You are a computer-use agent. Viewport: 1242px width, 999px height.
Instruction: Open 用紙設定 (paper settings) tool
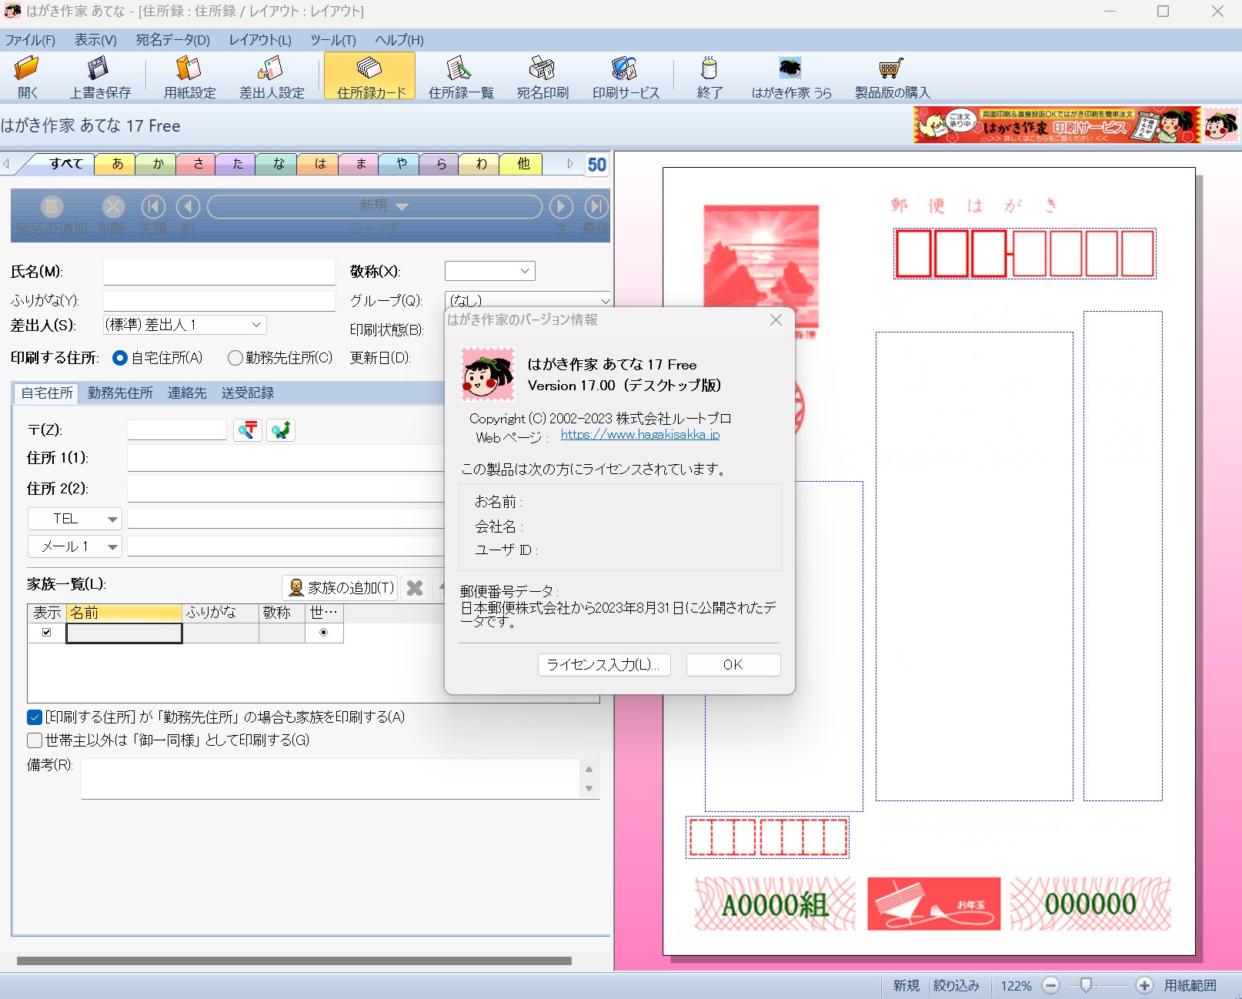(189, 77)
